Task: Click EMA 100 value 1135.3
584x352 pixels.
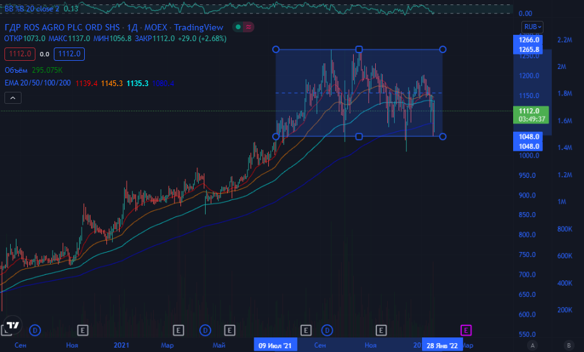Action: coord(137,84)
